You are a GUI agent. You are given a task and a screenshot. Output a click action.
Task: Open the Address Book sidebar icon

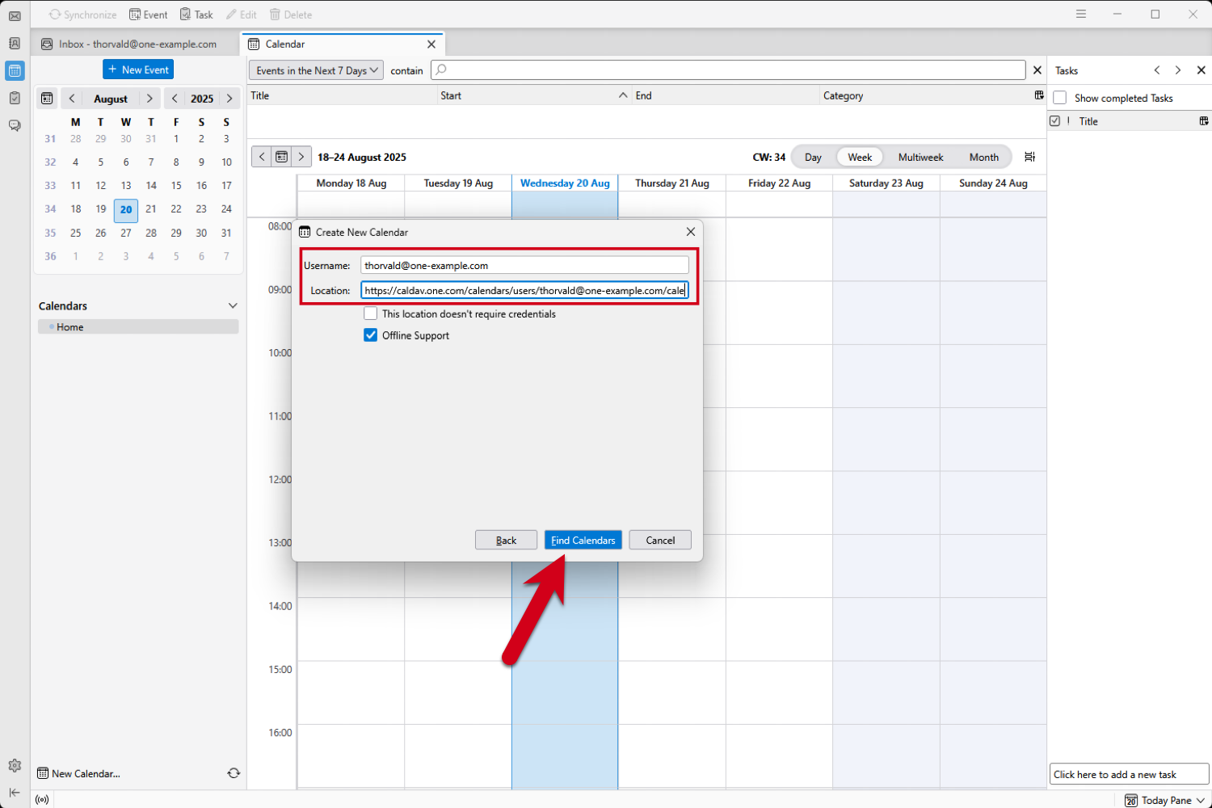14,44
